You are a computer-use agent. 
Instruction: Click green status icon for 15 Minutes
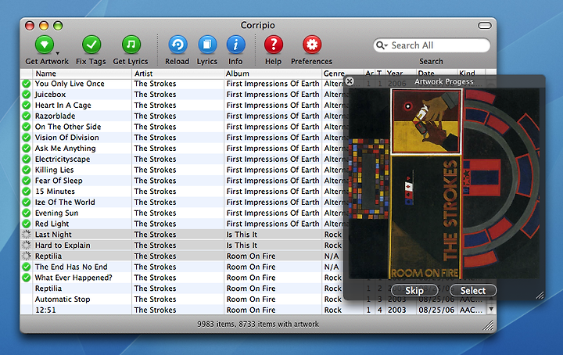coord(27,192)
